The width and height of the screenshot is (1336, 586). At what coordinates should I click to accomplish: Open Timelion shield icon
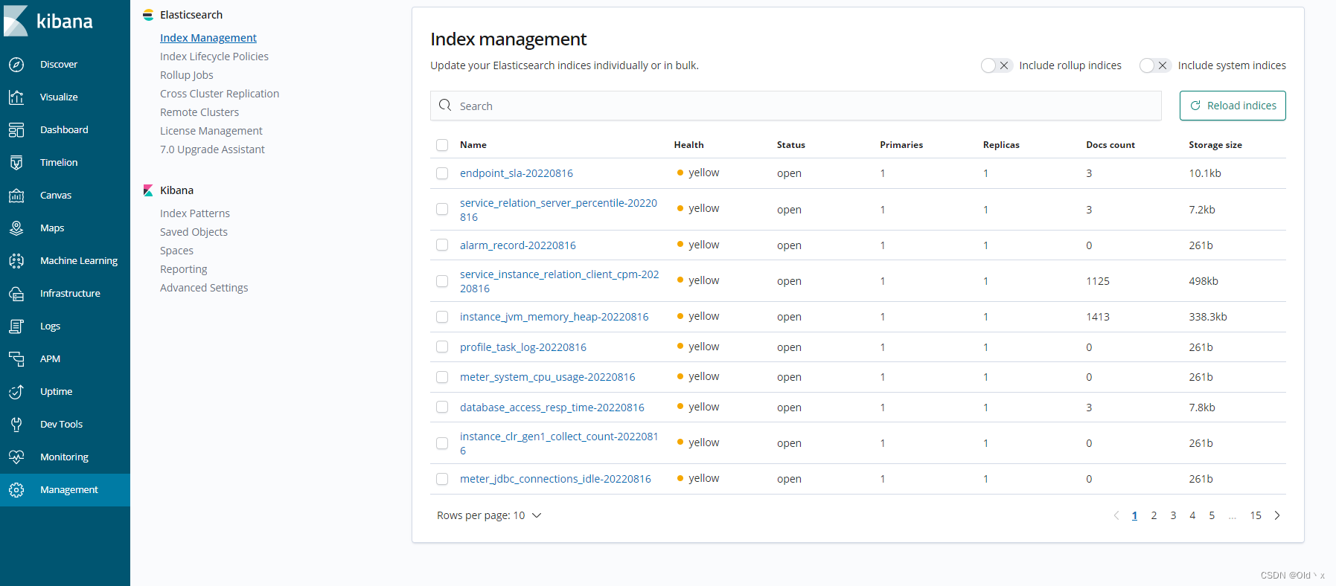(x=16, y=163)
